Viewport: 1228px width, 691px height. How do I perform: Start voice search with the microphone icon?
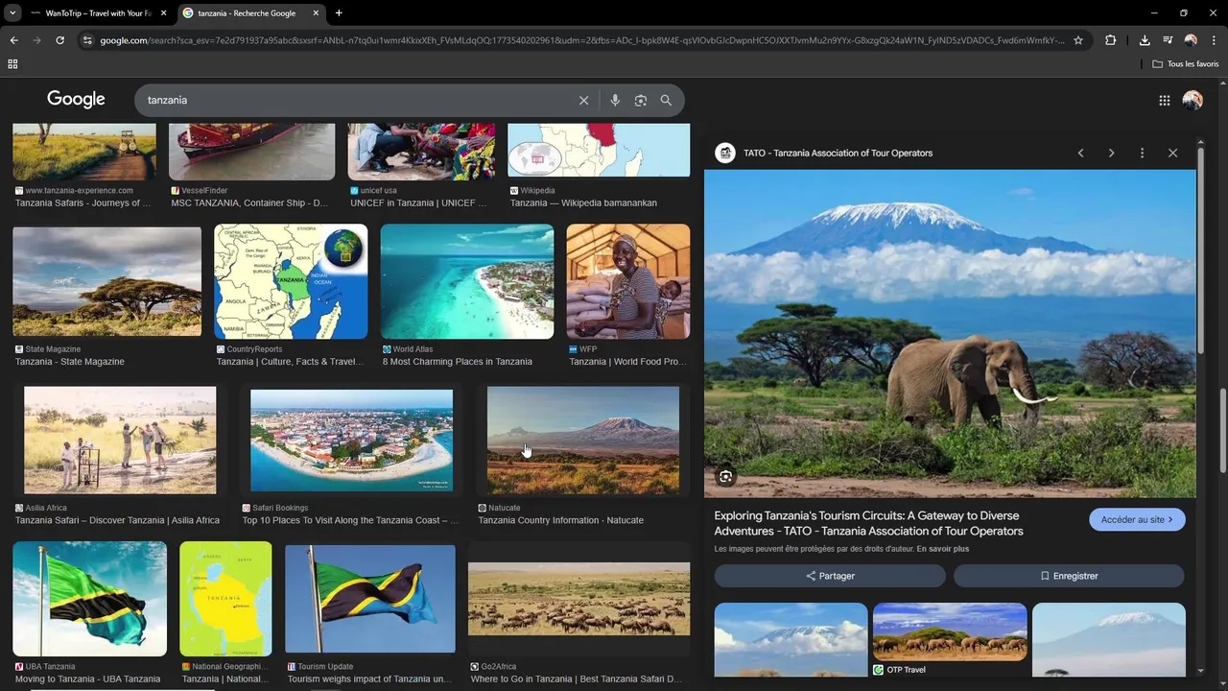click(615, 101)
